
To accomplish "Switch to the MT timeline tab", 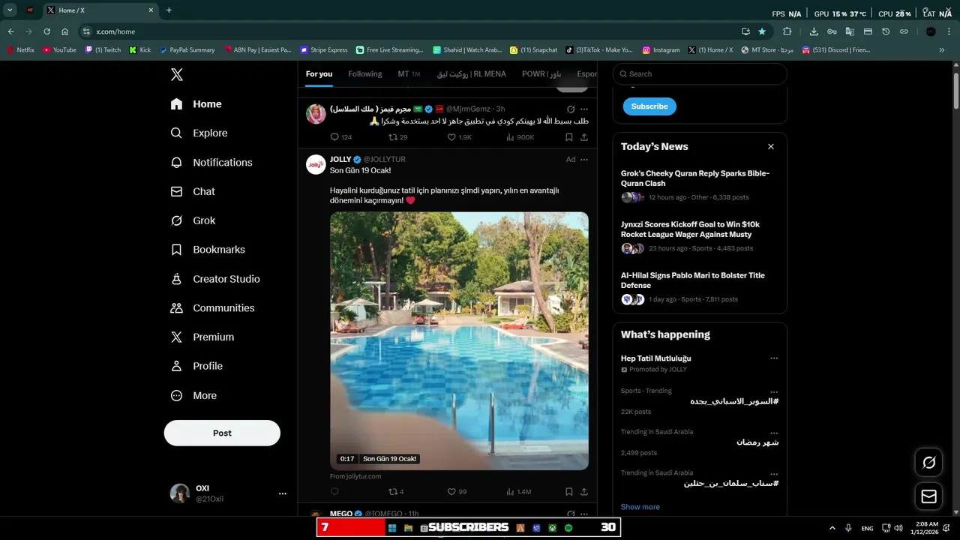I will click(x=409, y=74).
